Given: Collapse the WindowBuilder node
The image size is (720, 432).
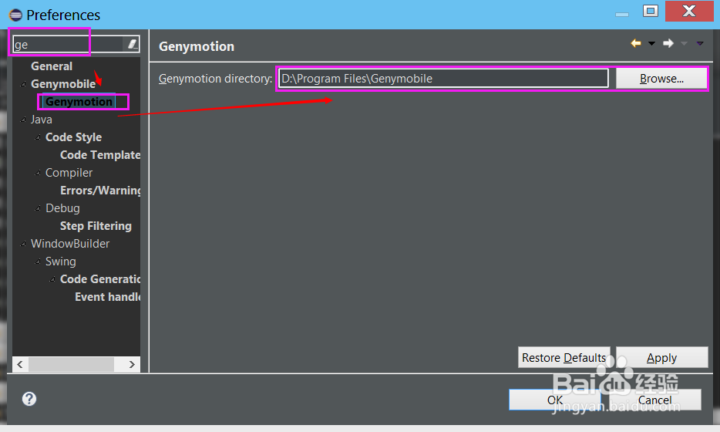Looking at the screenshot, I should [23, 244].
